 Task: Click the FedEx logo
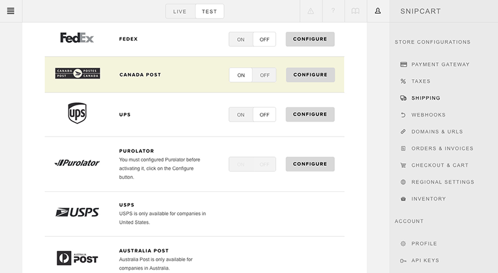(77, 38)
